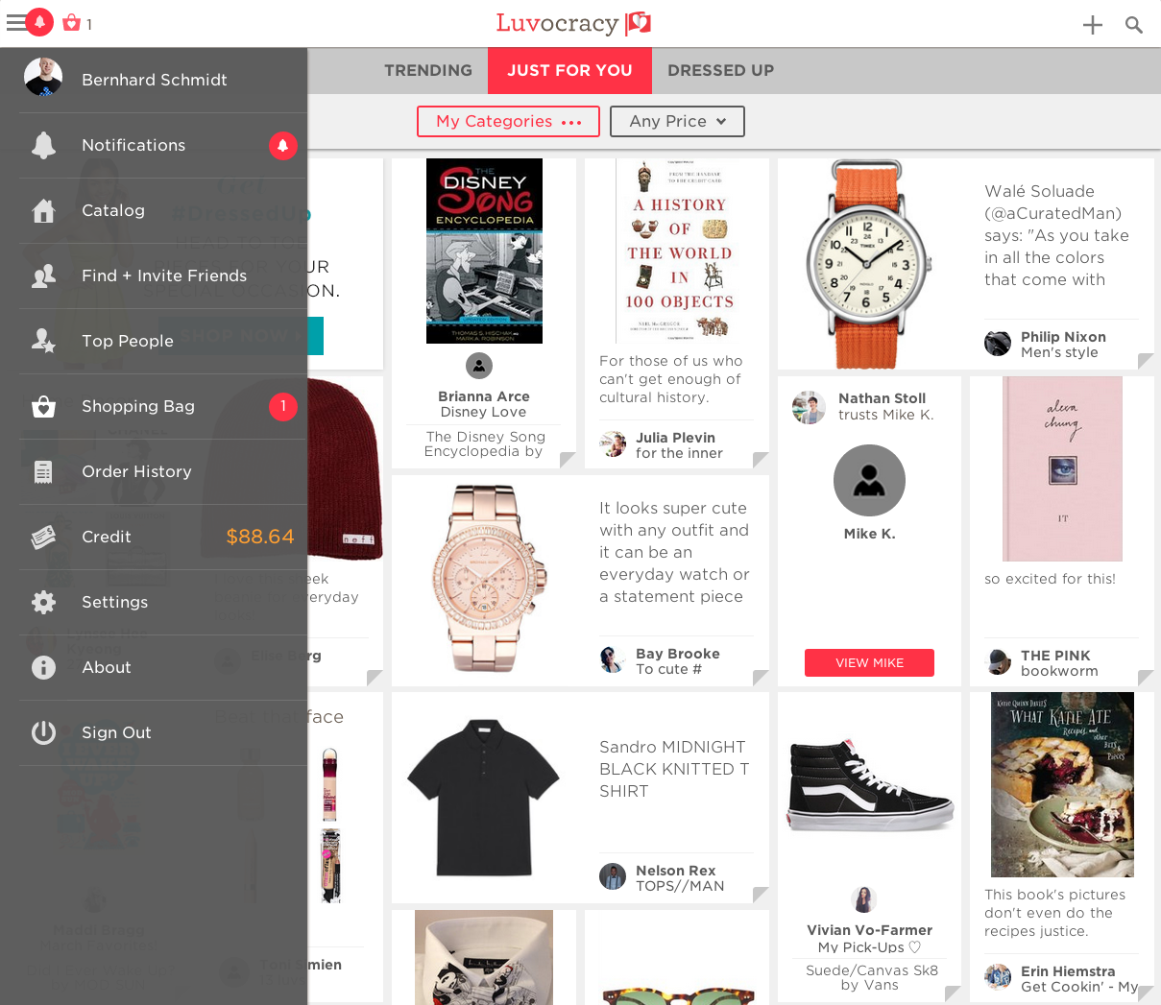Click the About info icon
The image size is (1161, 1005).
tap(43, 667)
